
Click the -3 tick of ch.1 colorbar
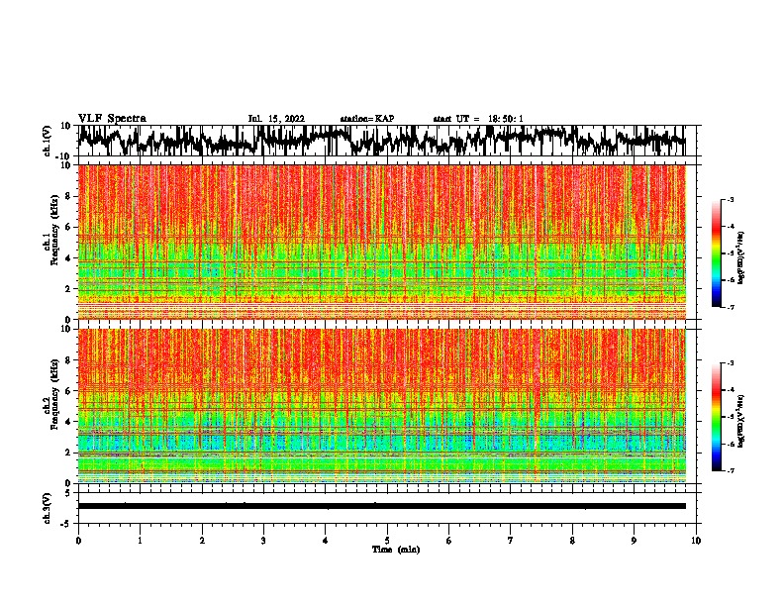point(730,199)
